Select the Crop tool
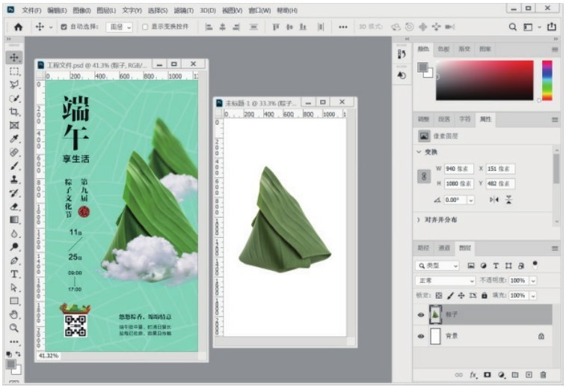566x387 pixels. tap(14, 112)
